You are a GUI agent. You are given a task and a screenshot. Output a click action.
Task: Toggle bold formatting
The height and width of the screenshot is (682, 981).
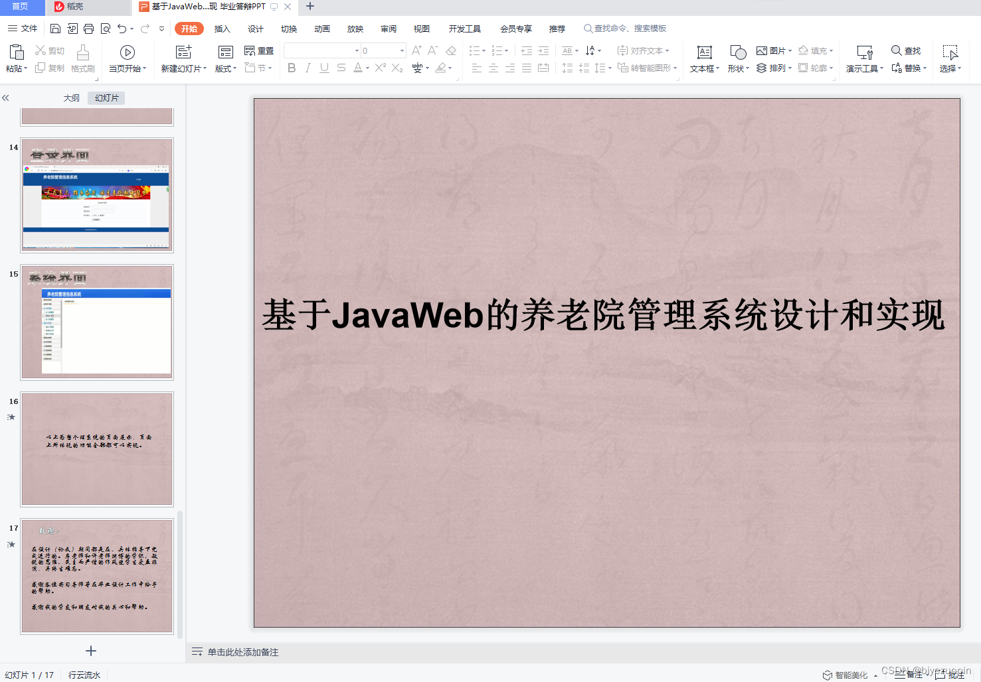click(x=292, y=67)
